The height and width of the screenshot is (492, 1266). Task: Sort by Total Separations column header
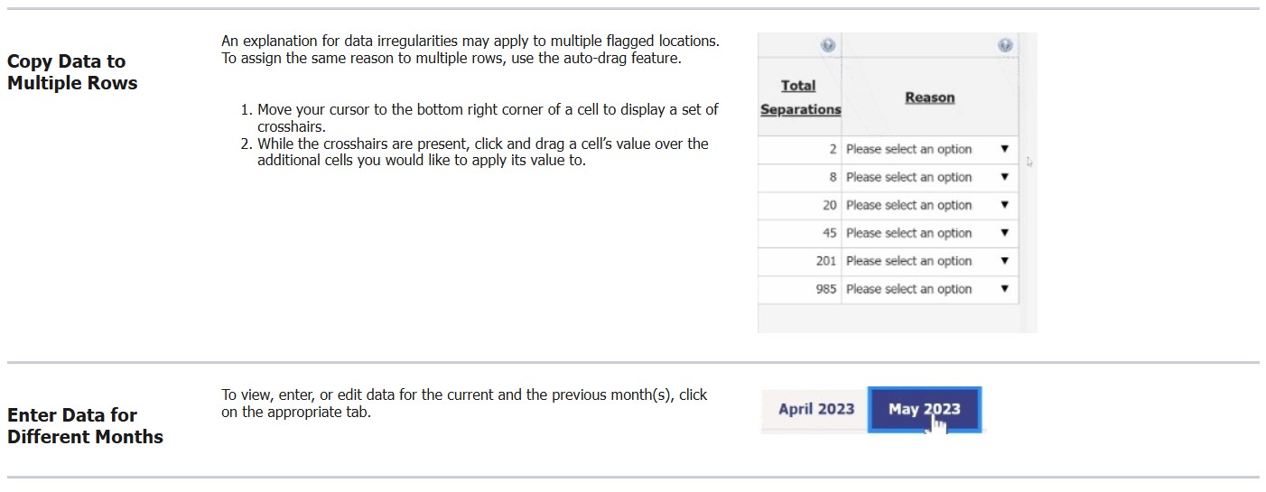click(799, 97)
